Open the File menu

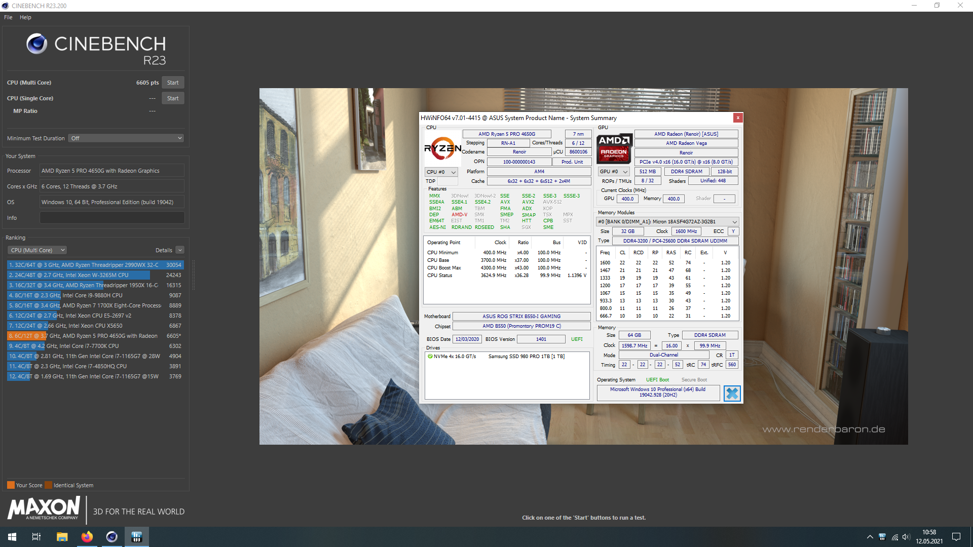[x=8, y=17]
